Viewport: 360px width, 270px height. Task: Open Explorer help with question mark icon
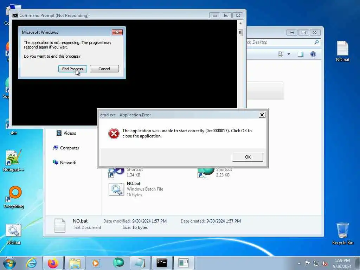click(x=313, y=54)
